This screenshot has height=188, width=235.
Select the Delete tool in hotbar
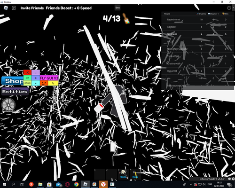click(x=135, y=174)
